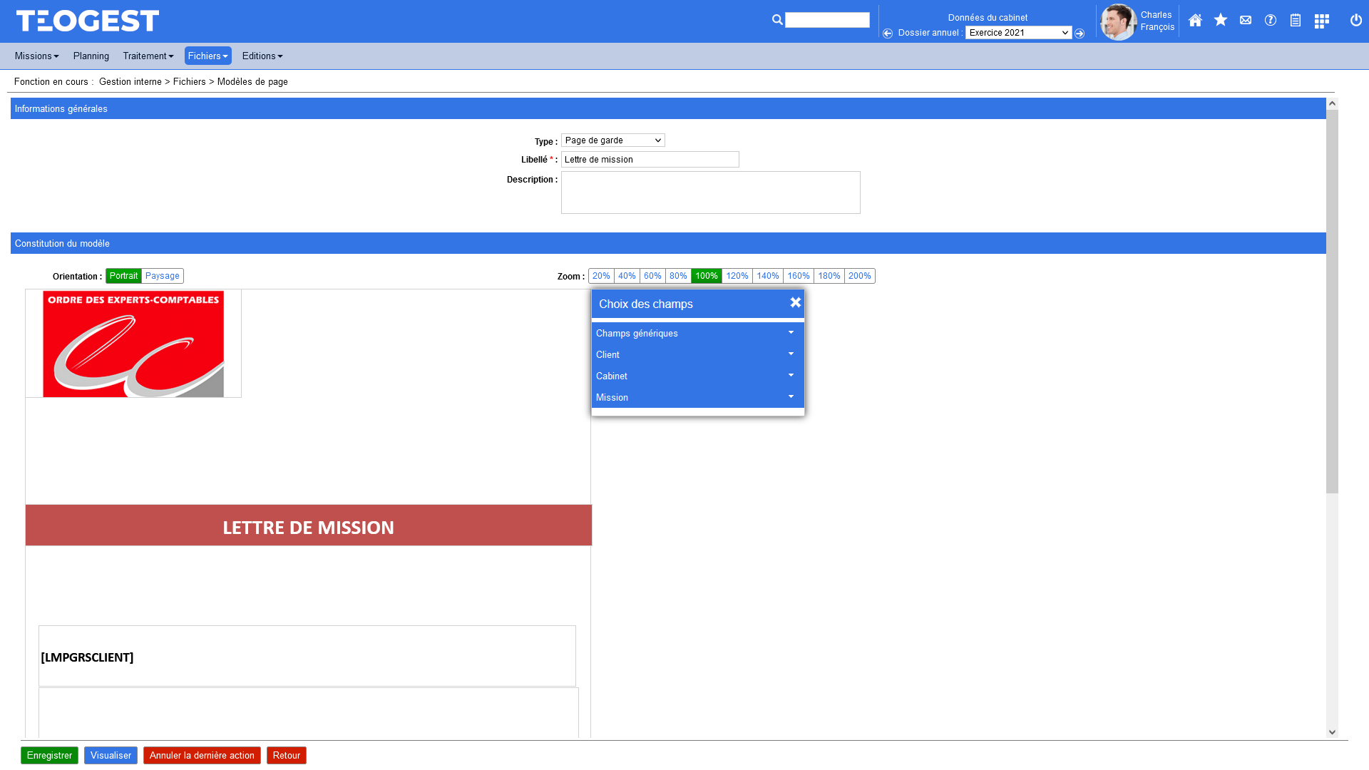Image resolution: width=1369 pixels, height=770 pixels.
Task: Open the Editions menu
Action: (262, 56)
